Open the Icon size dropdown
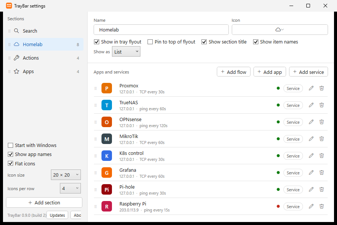The height and width of the screenshot is (225, 337). coord(66,175)
